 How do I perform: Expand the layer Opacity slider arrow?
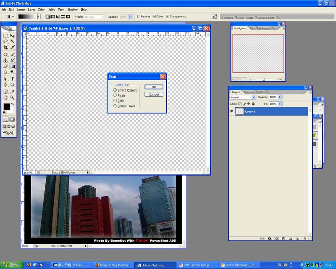(x=280, y=97)
